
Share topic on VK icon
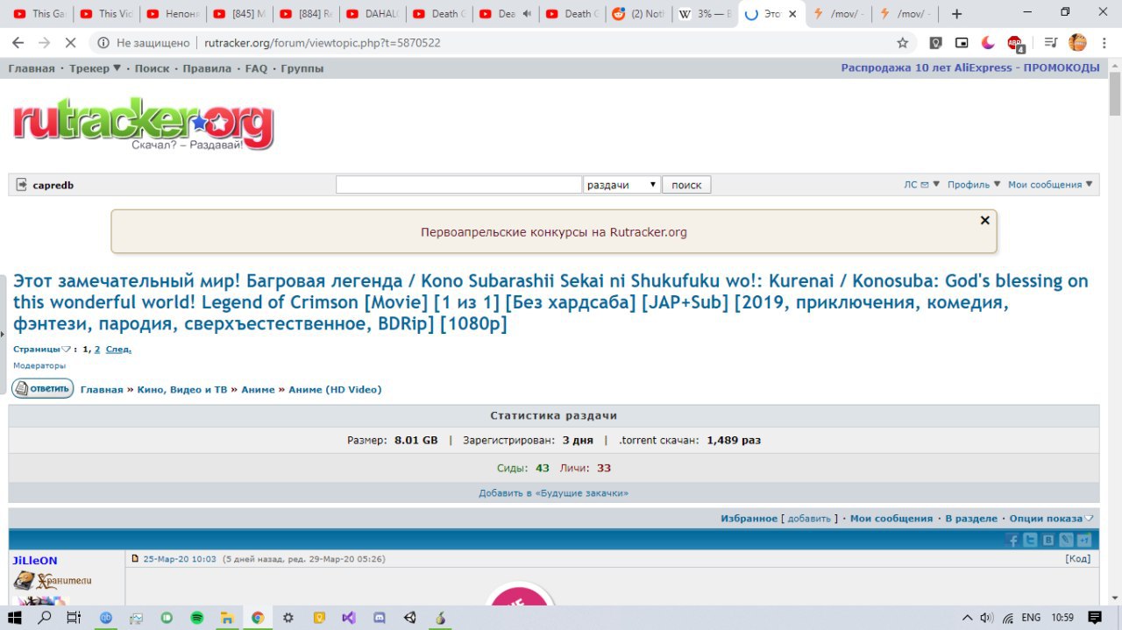(x=1048, y=541)
